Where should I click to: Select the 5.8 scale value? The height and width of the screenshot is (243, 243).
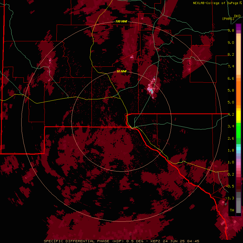231,90
